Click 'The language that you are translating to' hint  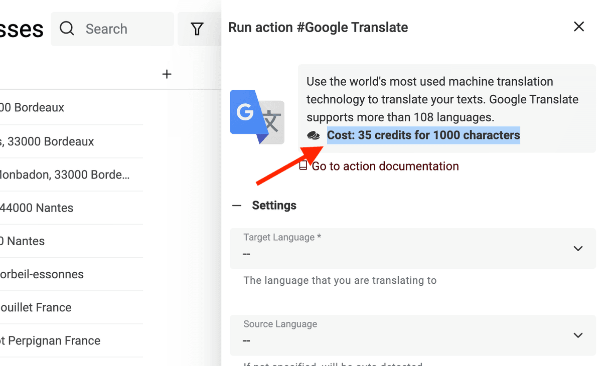[x=340, y=280]
